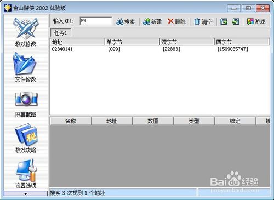
Task: Open the 游戏攻略 game guide books icon
Action: coord(26,138)
